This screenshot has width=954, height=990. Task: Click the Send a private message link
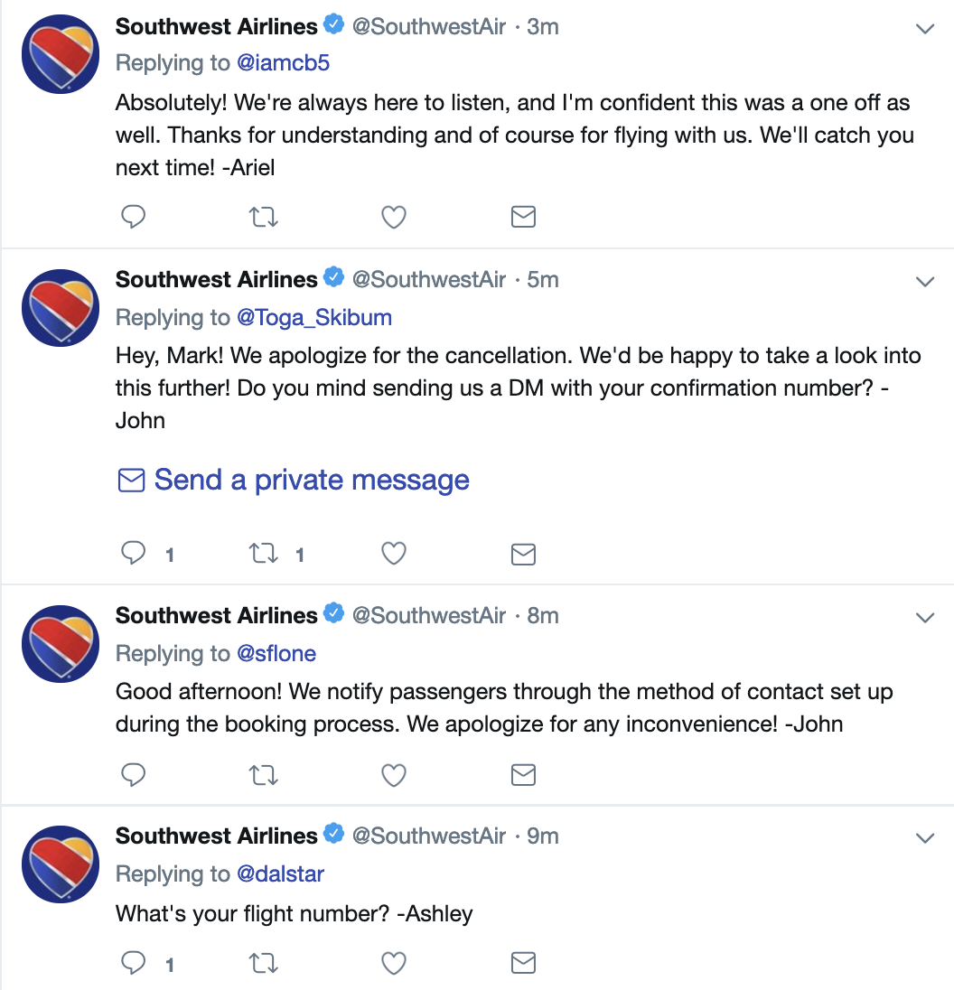click(x=294, y=480)
